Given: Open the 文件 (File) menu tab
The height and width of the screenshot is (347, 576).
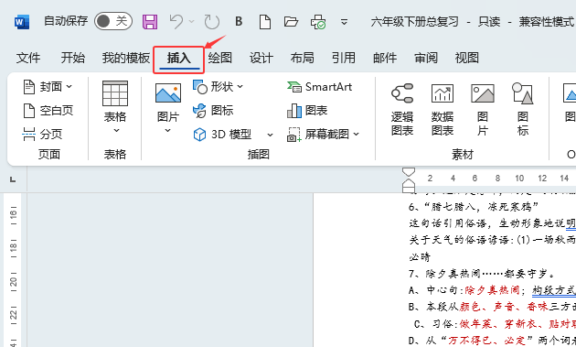Looking at the screenshot, I should 28,58.
